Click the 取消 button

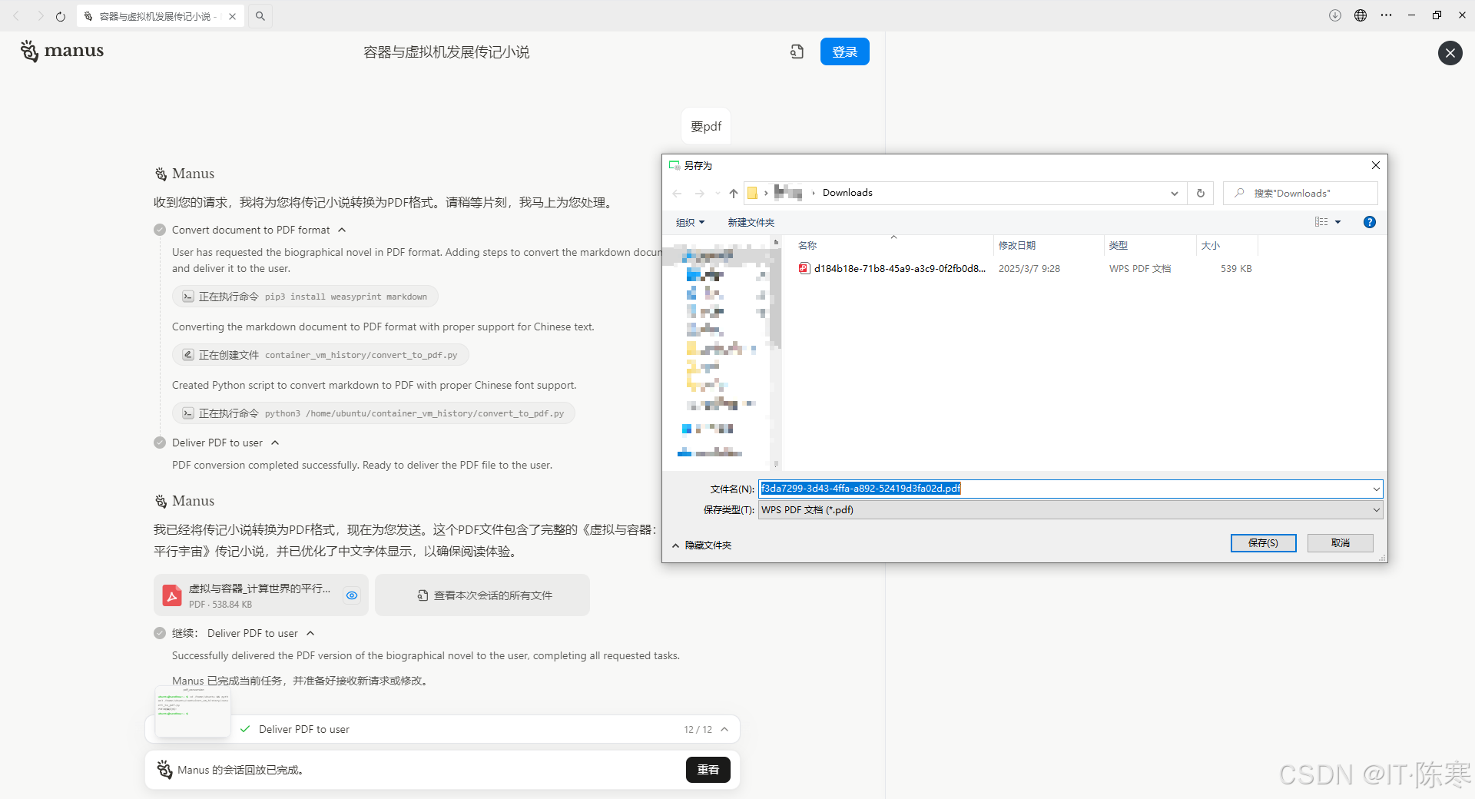(x=1340, y=543)
